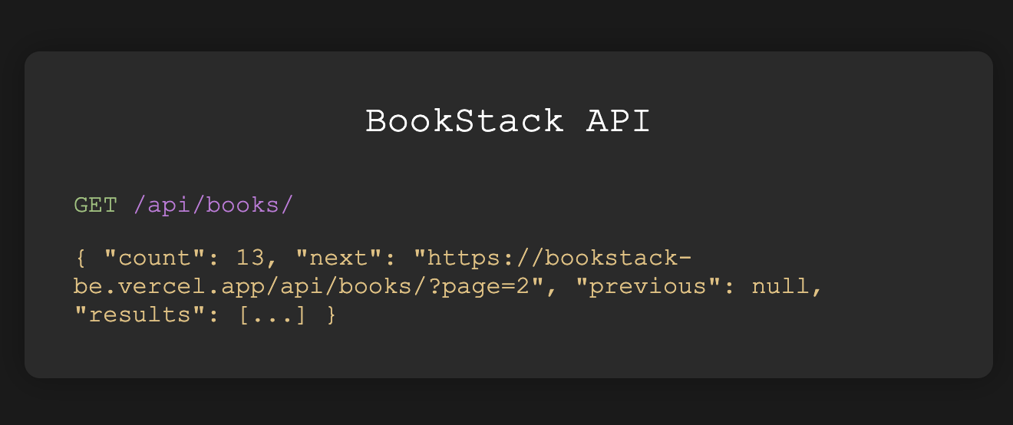The width and height of the screenshot is (1013, 425).
Task: Click the /api/books/ endpoint path
Action: click(214, 206)
